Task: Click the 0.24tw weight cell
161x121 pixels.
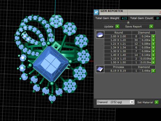Action: pyautogui.click(x=146, y=36)
